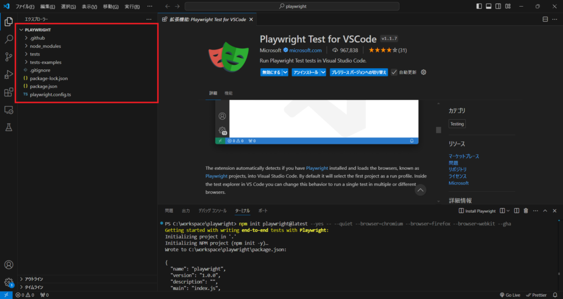Screen dimensions: 563x299
Task: Click the プレリリース バージョンへの切り替え button
Action: [x=359, y=72]
